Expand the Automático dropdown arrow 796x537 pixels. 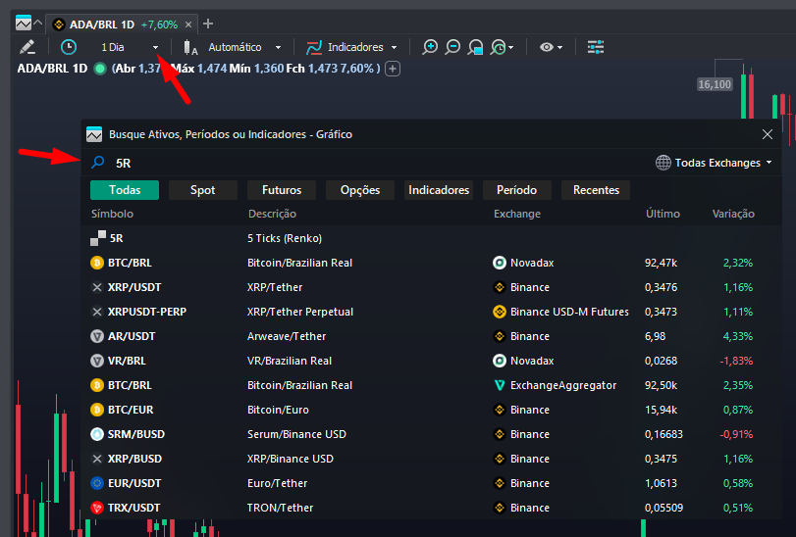tap(278, 48)
